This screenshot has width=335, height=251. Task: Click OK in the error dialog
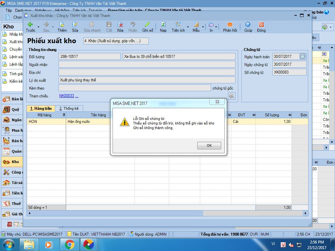coord(209,145)
